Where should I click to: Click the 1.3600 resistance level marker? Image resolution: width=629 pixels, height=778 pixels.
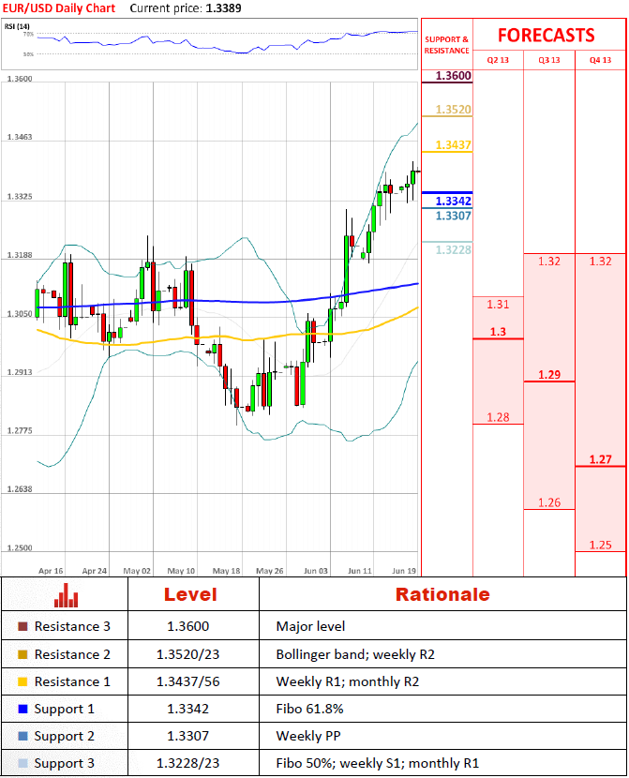[454, 76]
